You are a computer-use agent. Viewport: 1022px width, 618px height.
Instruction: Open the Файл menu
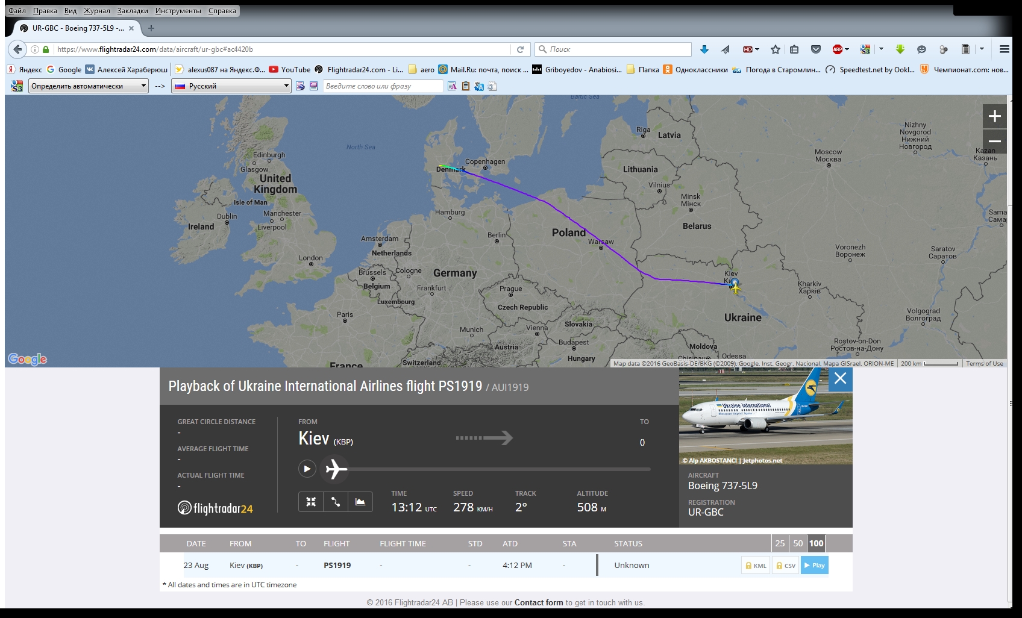[x=17, y=11]
